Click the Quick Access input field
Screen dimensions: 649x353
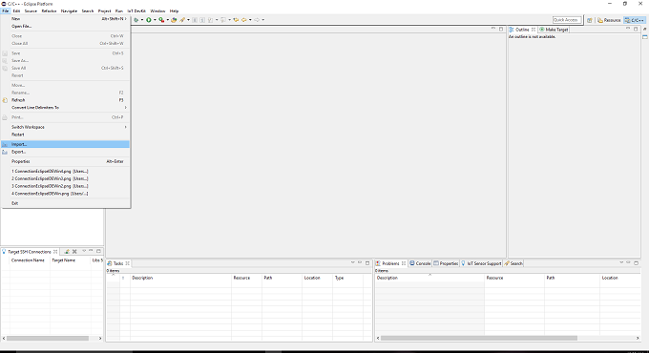click(x=567, y=20)
